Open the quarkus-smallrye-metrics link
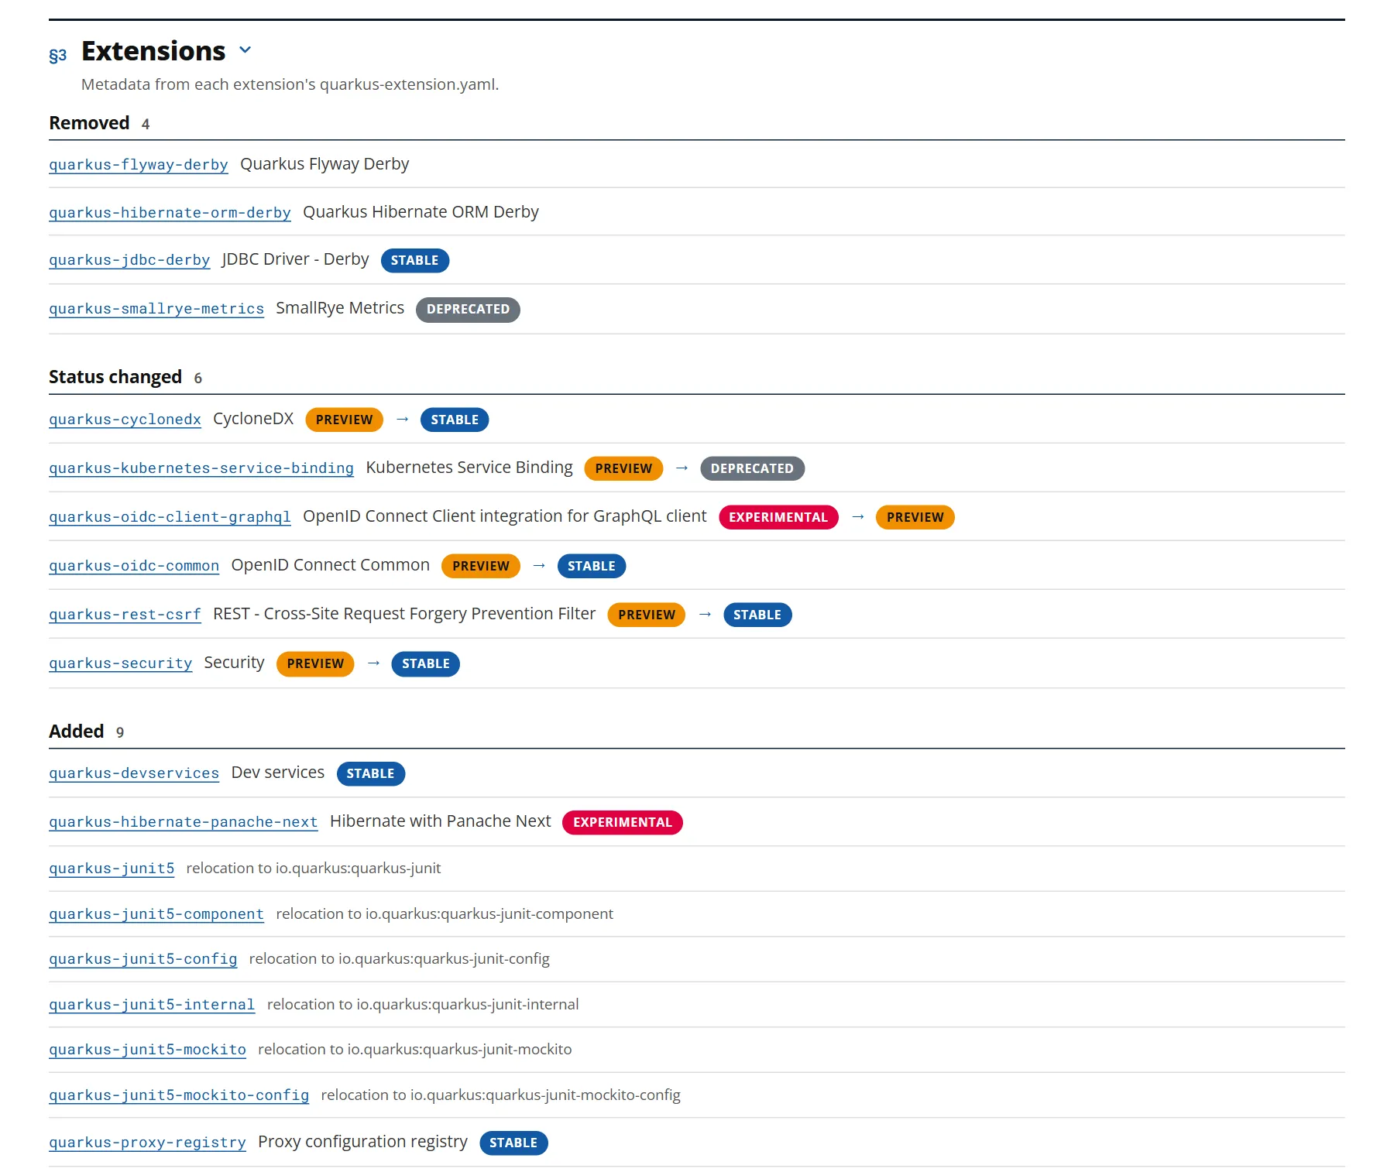The height and width of the screenshot is (1172, 1394). [x=156, y=309]
